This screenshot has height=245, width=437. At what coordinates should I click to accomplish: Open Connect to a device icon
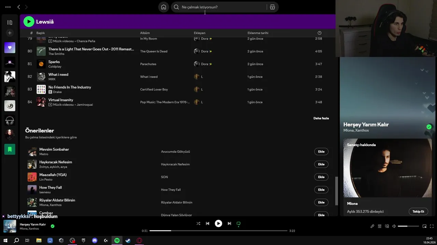(x=387, y=226)
